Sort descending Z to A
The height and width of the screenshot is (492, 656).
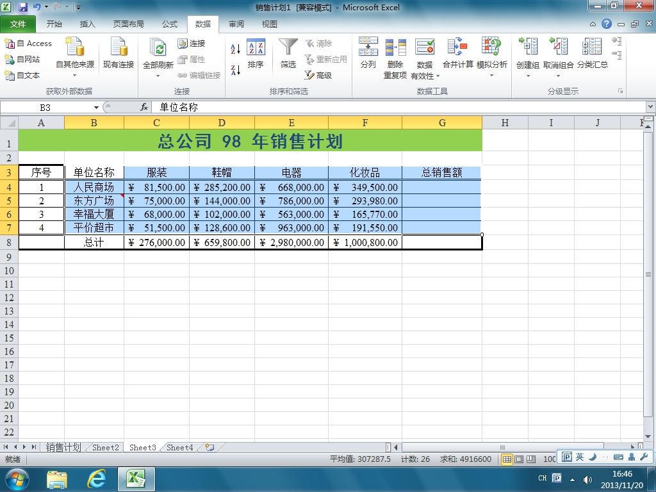[x=236, y=70]
